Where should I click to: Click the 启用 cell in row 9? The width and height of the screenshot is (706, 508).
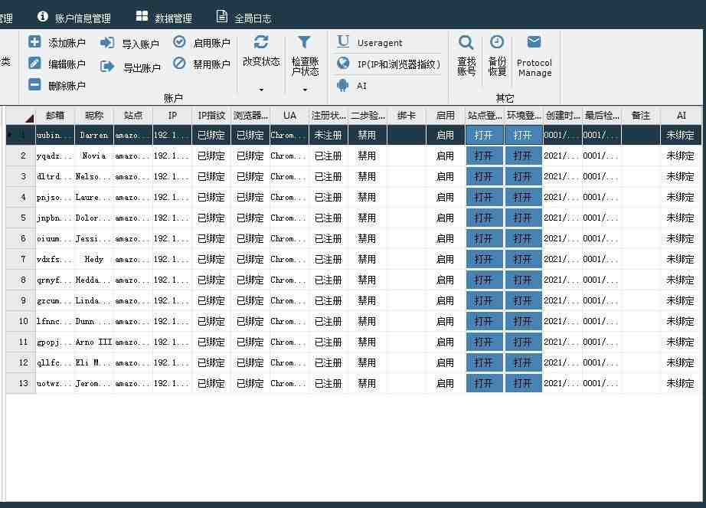point(446,301)
